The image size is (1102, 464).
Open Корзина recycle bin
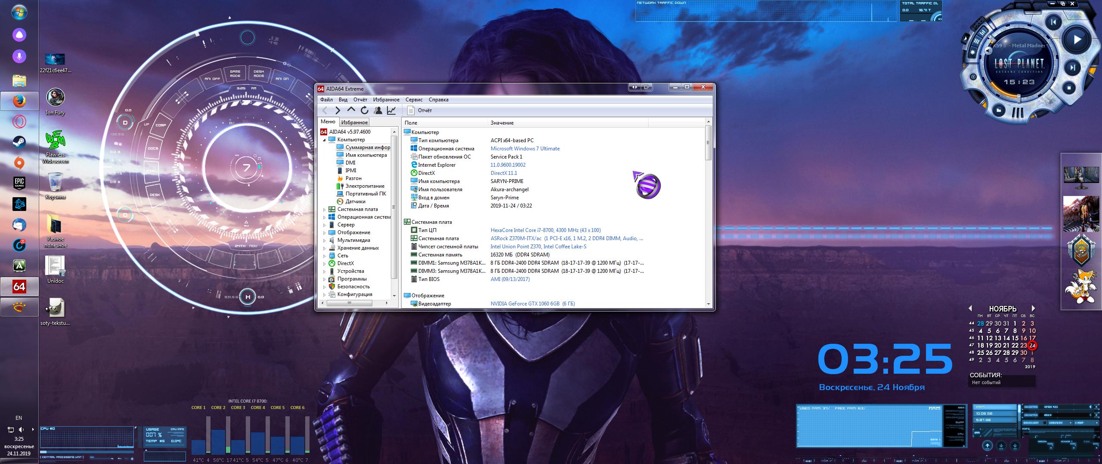[55, 186]
